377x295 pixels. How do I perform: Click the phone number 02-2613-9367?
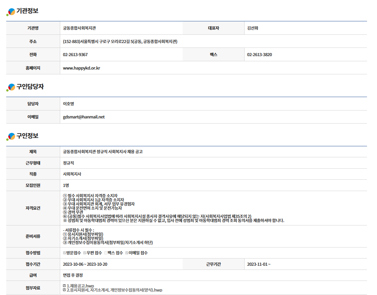pyautogui.click(x=75, y=55)
